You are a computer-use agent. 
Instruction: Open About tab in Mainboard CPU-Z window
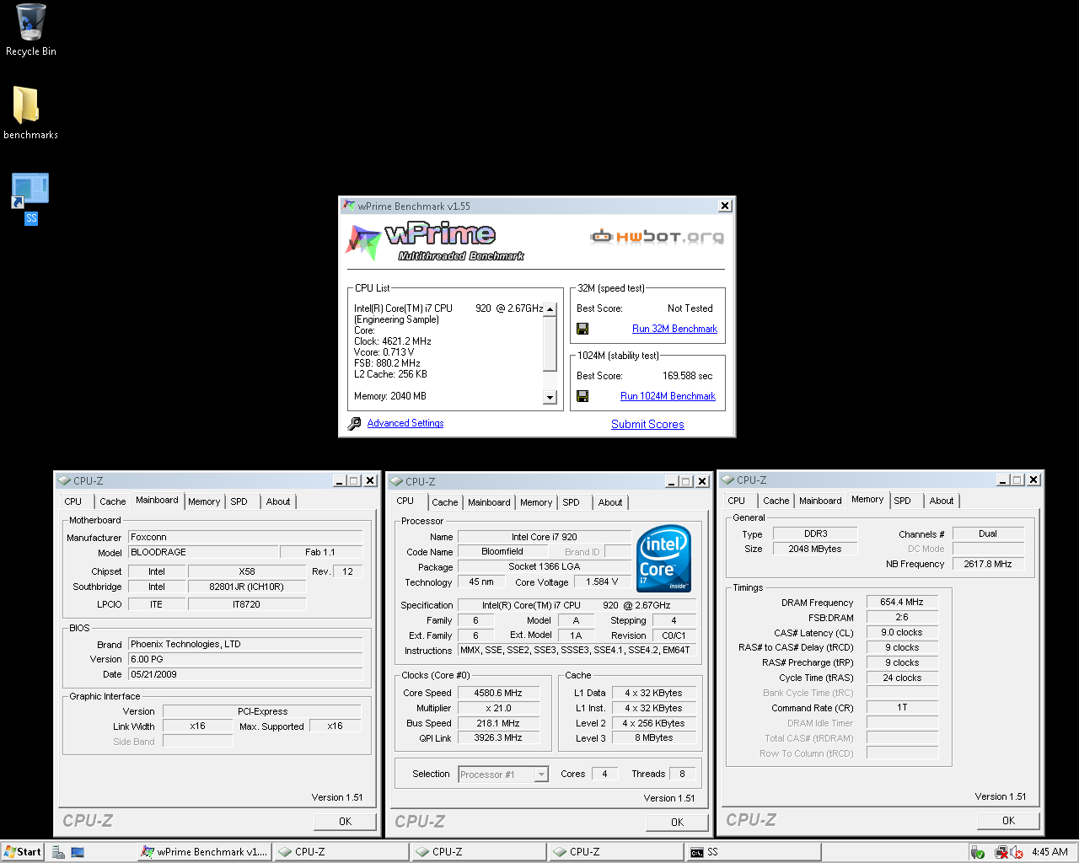[278, 501]
